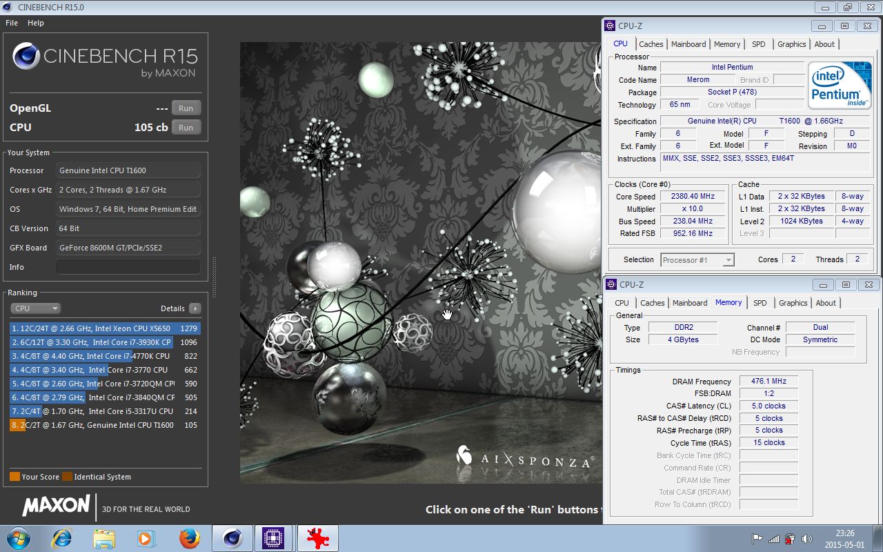Switch to Cinebench taskbar button
Screen dimensions: 883x552
[x=232, y=538]
